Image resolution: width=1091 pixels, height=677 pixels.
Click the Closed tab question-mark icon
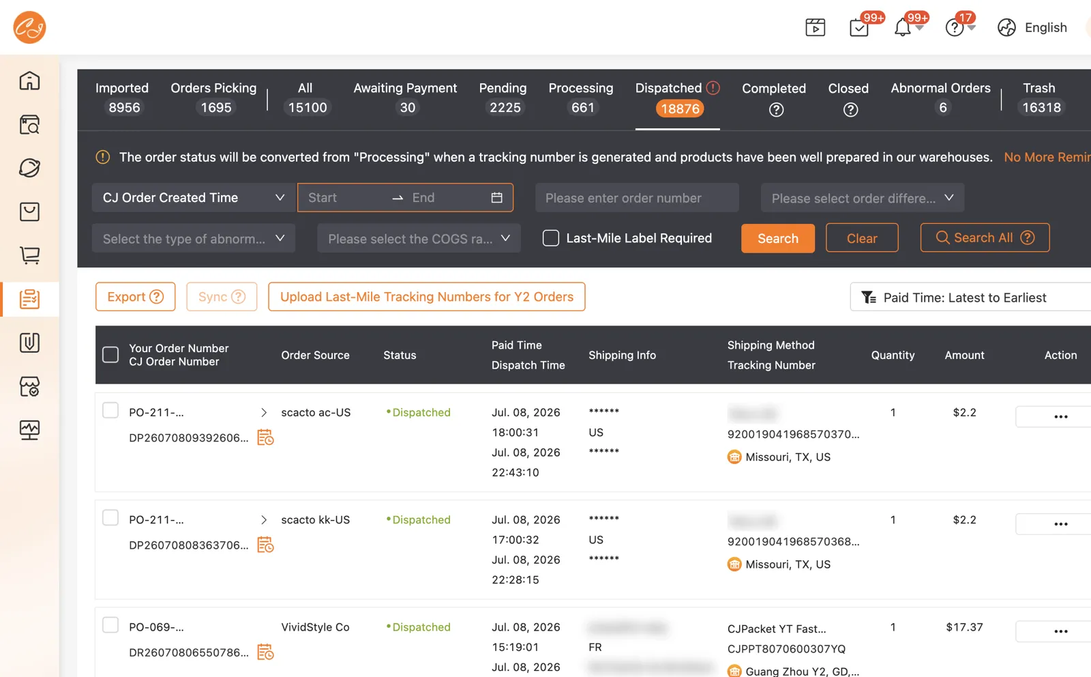(850, 110)
